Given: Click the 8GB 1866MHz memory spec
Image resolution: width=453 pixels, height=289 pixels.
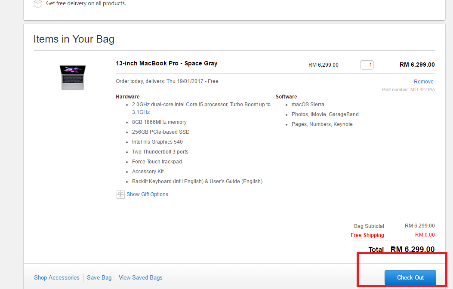Looking at the screenshot, I should point(159,122).
